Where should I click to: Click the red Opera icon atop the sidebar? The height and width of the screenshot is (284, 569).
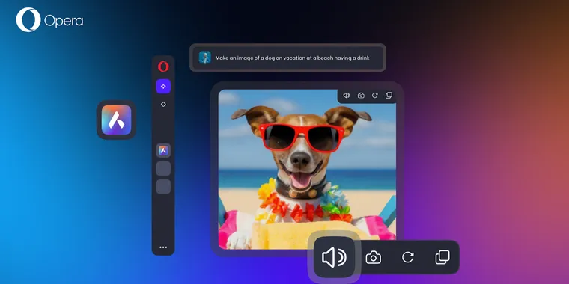click(x=163, y=67)
